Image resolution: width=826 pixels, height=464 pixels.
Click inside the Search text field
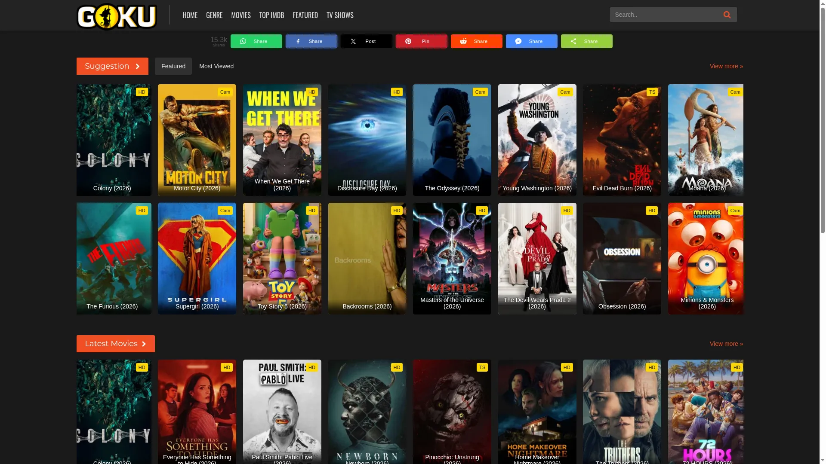click(664, 15)
